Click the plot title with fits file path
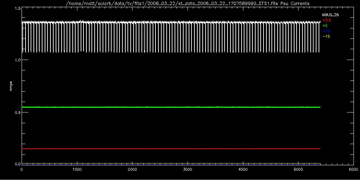This screenshot has height=180, width=360. 188,4
